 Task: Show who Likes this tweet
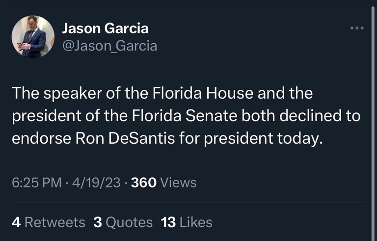[x=196, y=222]
